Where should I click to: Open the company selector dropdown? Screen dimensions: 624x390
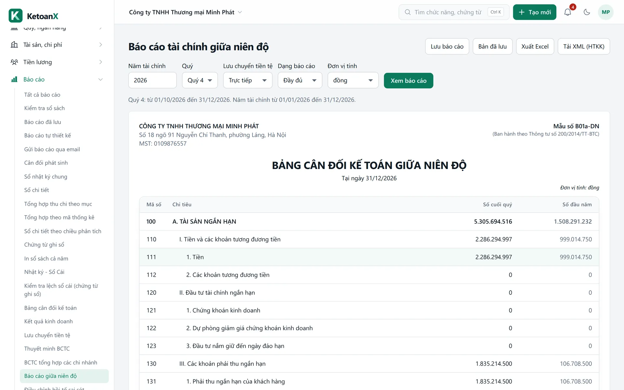pos(186,12)
